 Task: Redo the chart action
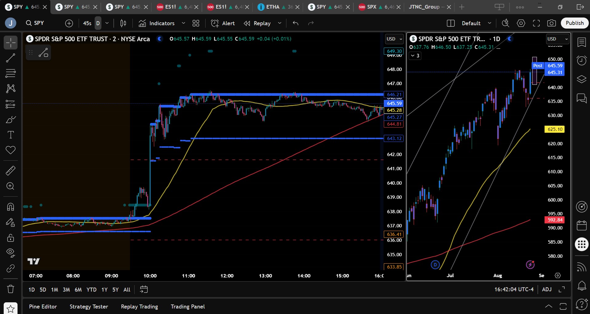click(x=311, y=23)
